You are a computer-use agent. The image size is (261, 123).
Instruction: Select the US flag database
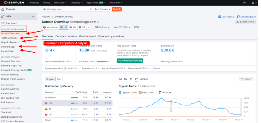click(x=63, y=27)
